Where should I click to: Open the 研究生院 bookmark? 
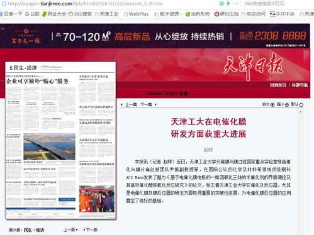pos(227,14)
